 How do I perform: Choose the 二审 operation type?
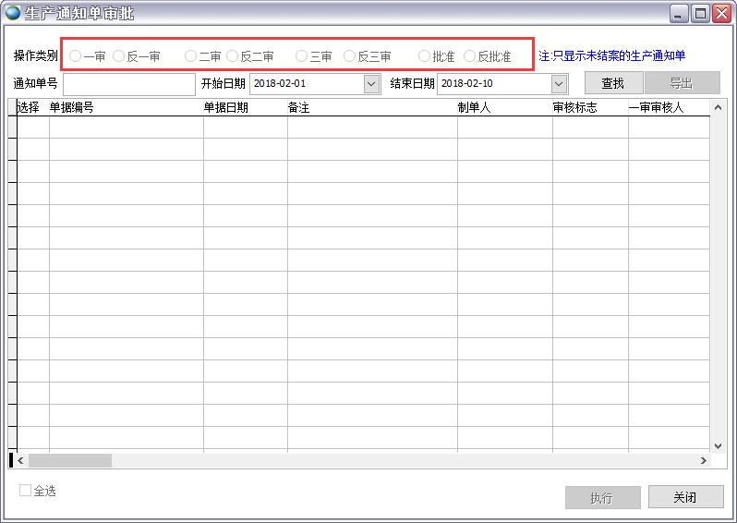point(191,56)
